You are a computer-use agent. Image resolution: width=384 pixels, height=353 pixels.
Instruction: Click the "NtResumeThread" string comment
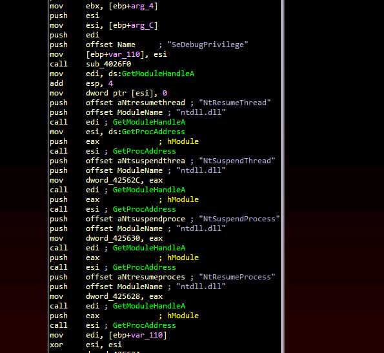click(x=235, y=103)
